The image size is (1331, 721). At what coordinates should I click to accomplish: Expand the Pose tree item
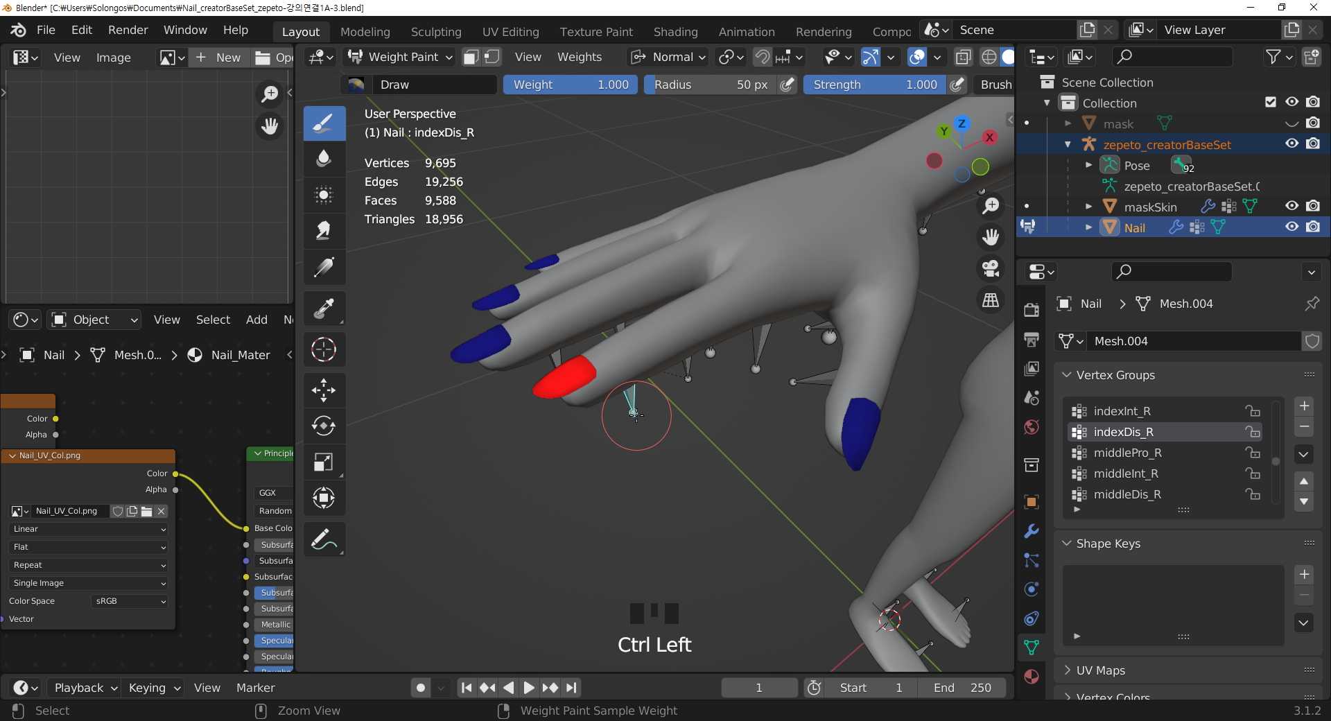click(1088, 165)
